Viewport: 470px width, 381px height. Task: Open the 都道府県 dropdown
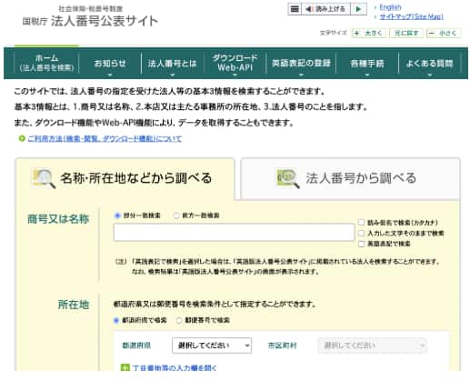(212, 346)
